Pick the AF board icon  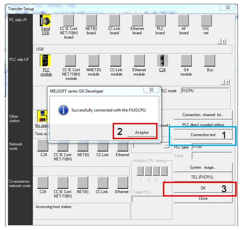tap(183, 20)
